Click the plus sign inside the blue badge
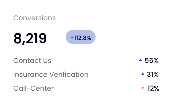 [x=72, y=38]
